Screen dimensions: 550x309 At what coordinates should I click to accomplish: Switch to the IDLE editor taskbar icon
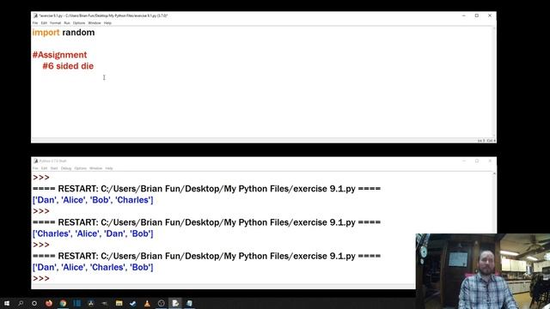175,303
